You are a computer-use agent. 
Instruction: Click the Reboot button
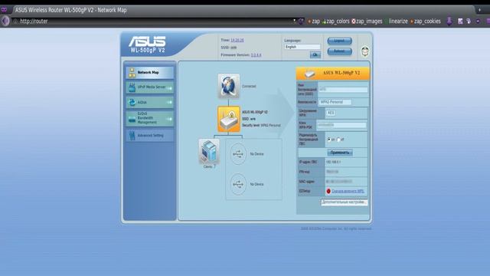(339, 51)
